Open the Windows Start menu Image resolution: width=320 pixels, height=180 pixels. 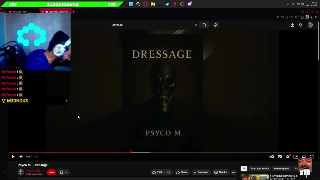click(x=131, y=4)
